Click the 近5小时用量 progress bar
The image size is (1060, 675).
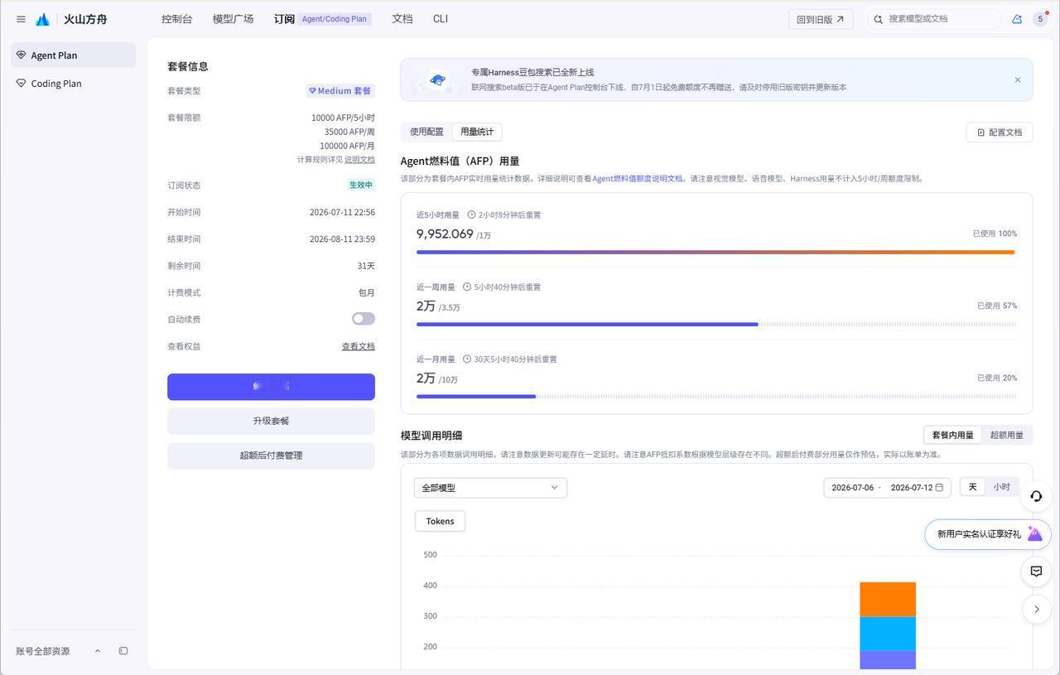[715, 253]
